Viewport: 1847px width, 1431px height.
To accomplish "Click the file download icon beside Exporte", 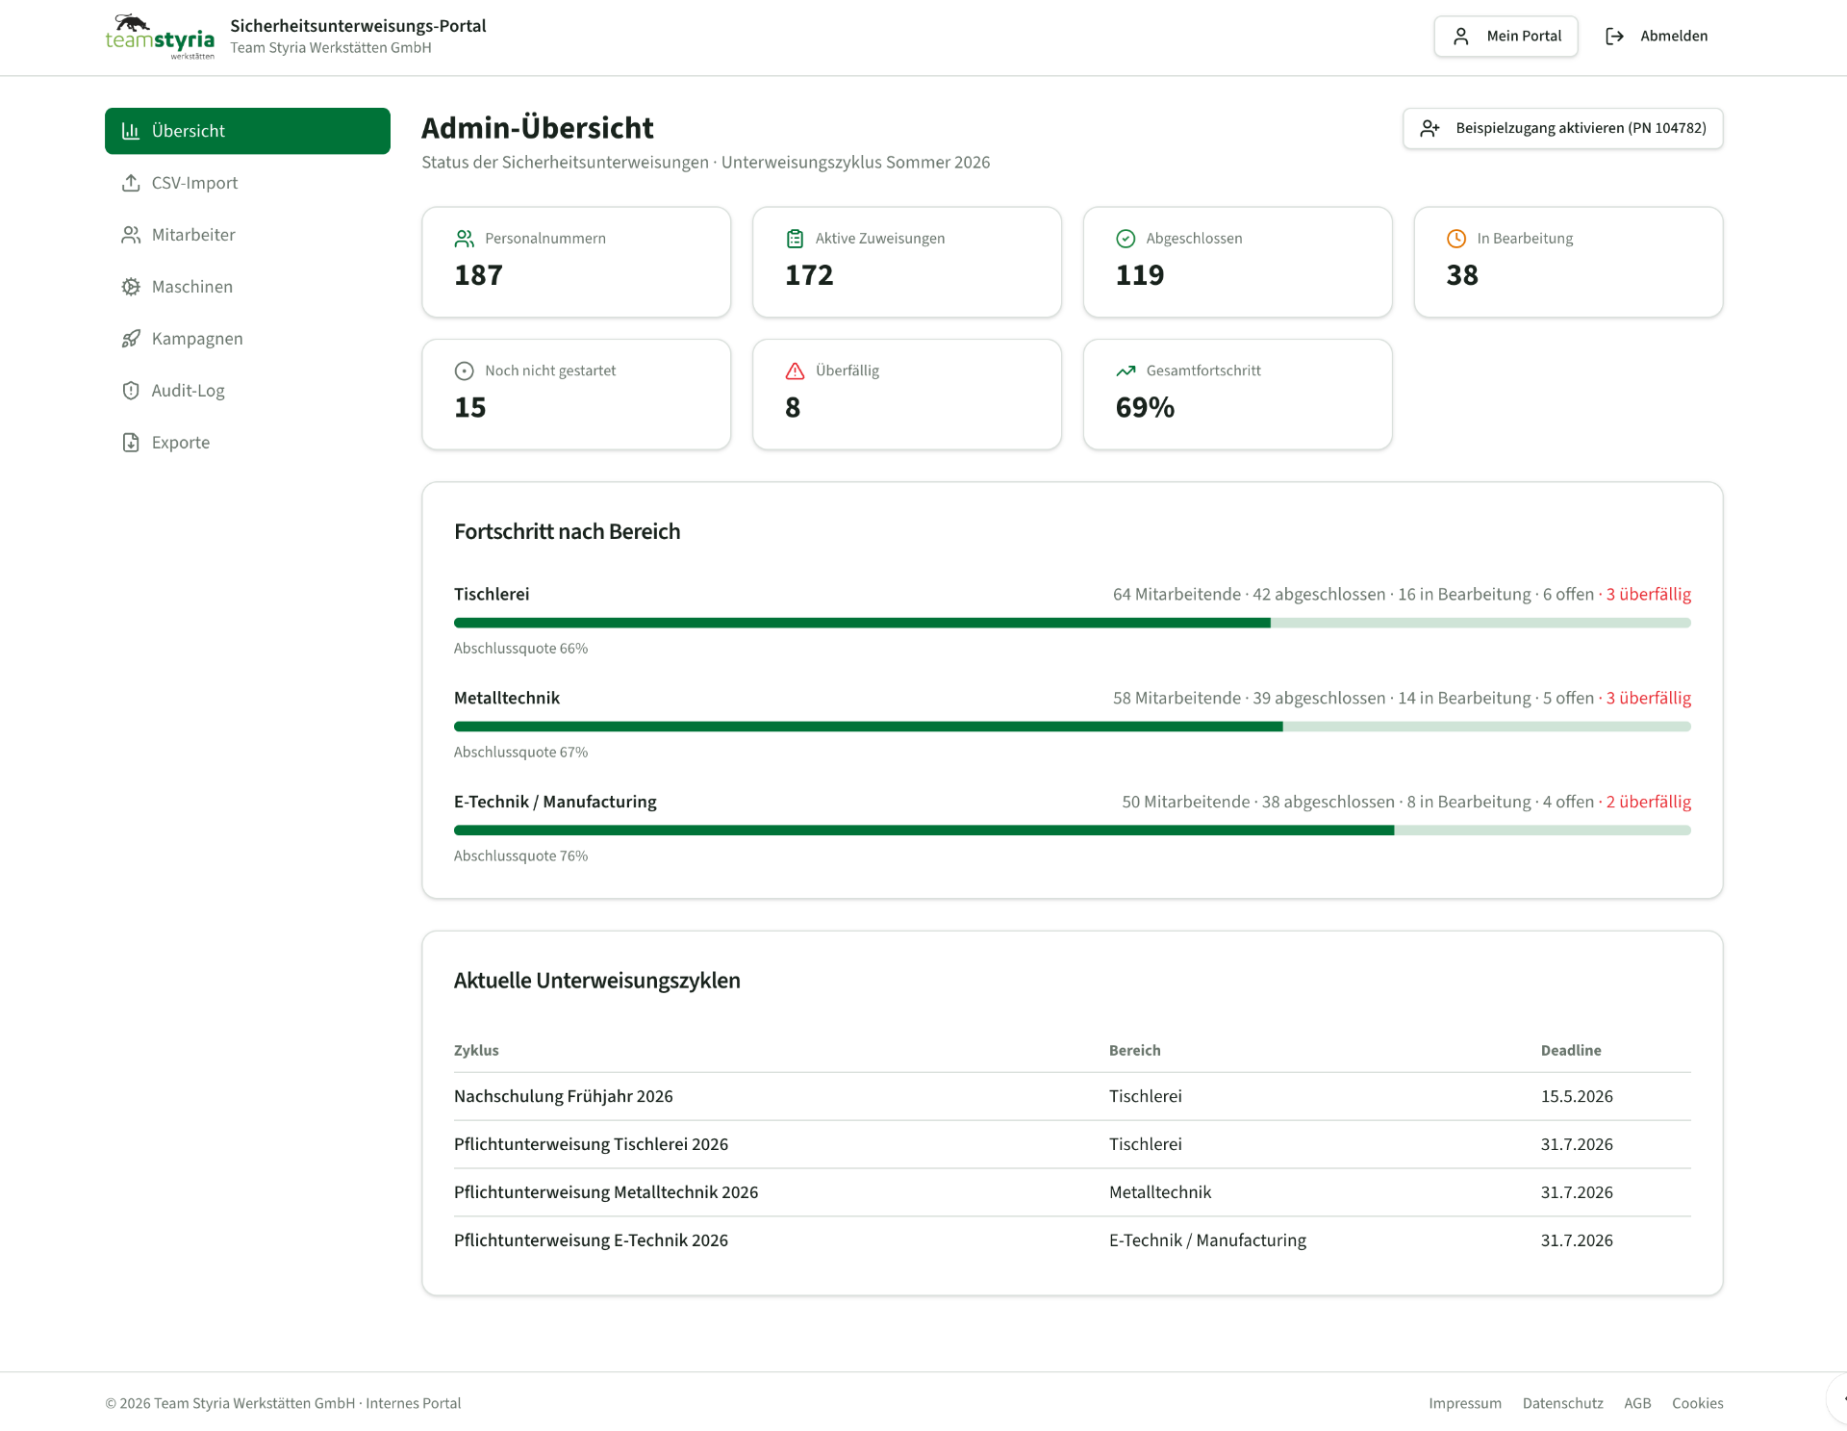I will pyautogui.click(x=131, y=443).
